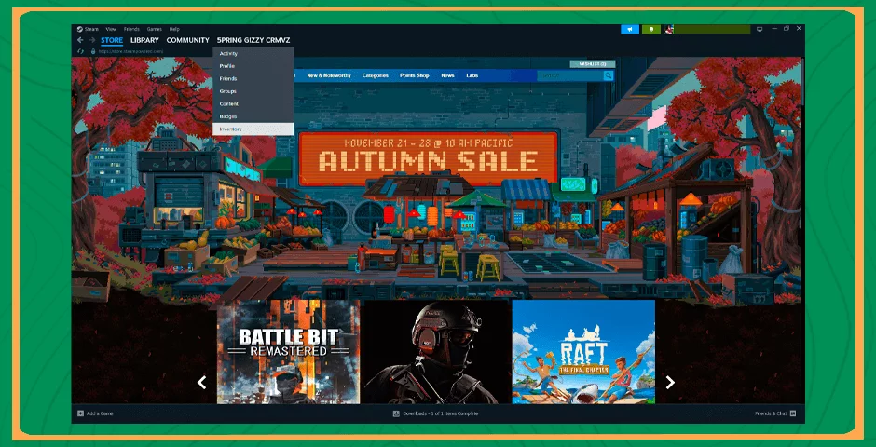Click the store URL address text
Screen dimensions: 876x447
point(131,51)
